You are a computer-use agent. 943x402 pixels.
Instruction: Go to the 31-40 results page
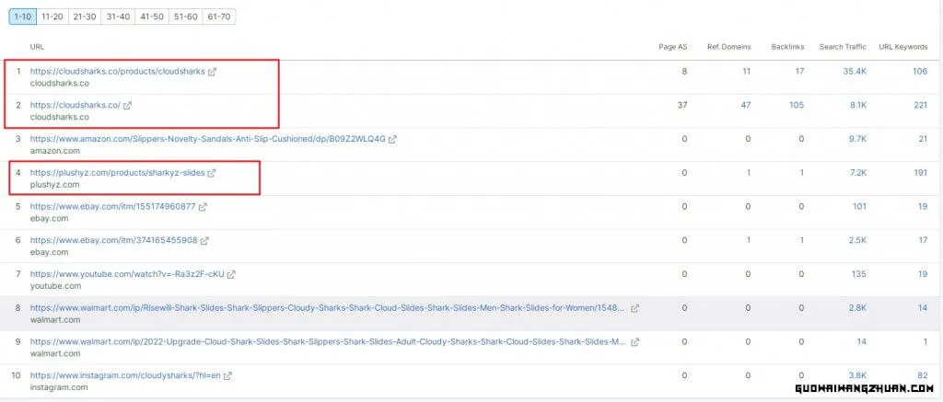tap(118, 17)
